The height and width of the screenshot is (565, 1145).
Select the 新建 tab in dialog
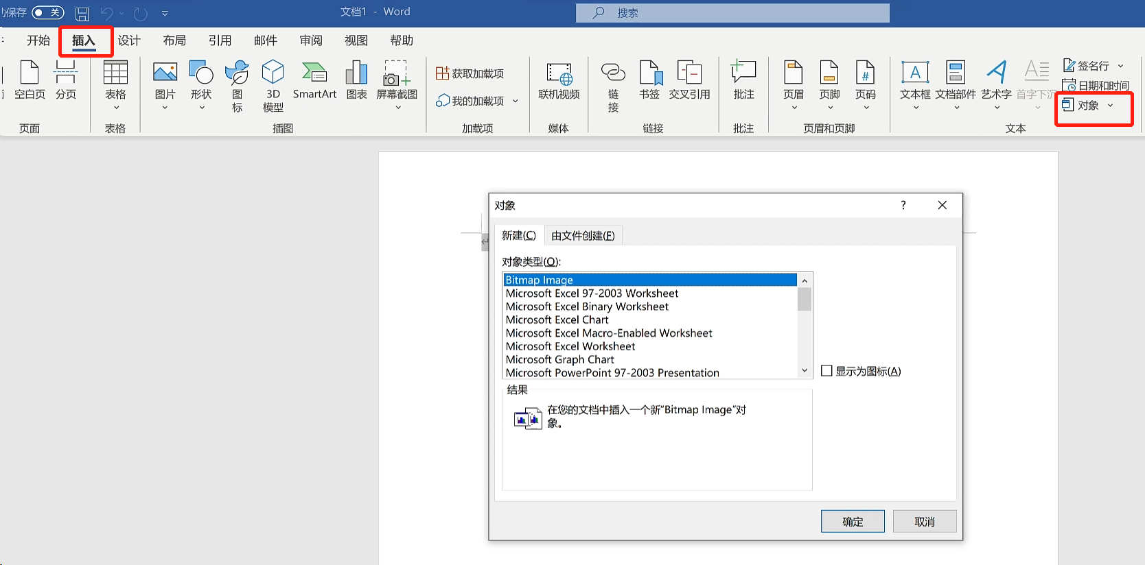(519, 235)
